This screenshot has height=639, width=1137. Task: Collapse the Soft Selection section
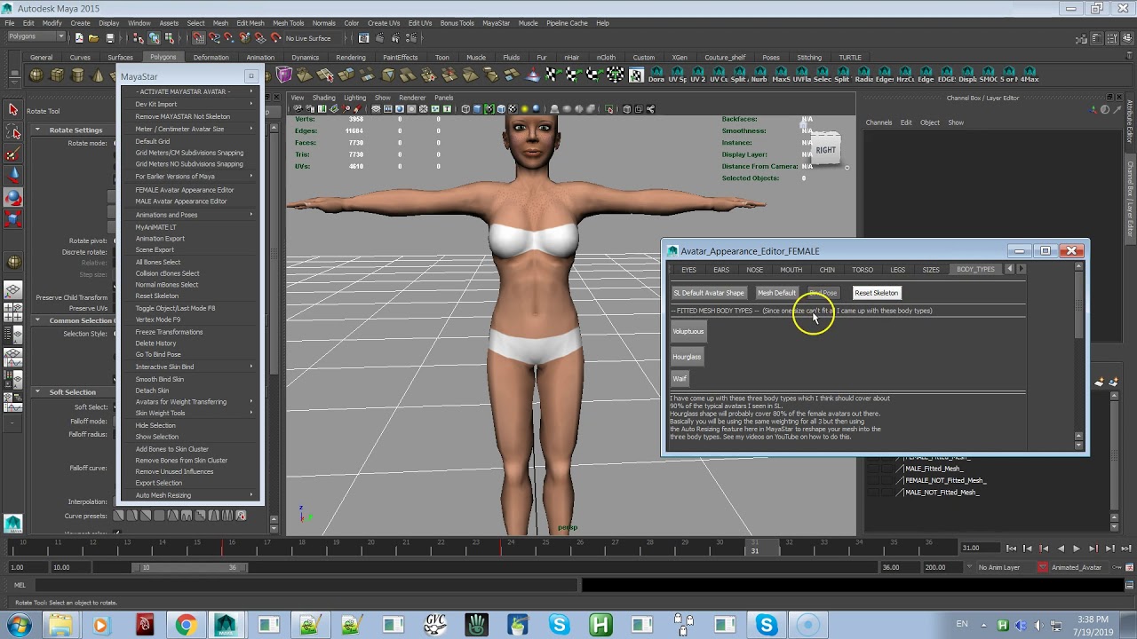[37, 392]
